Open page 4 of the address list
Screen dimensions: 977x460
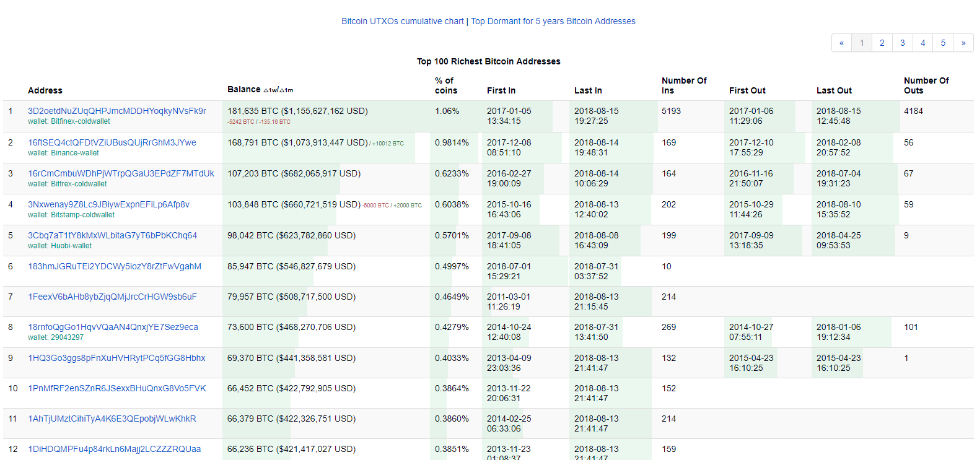pyautogui.click(x=922, y=43)
